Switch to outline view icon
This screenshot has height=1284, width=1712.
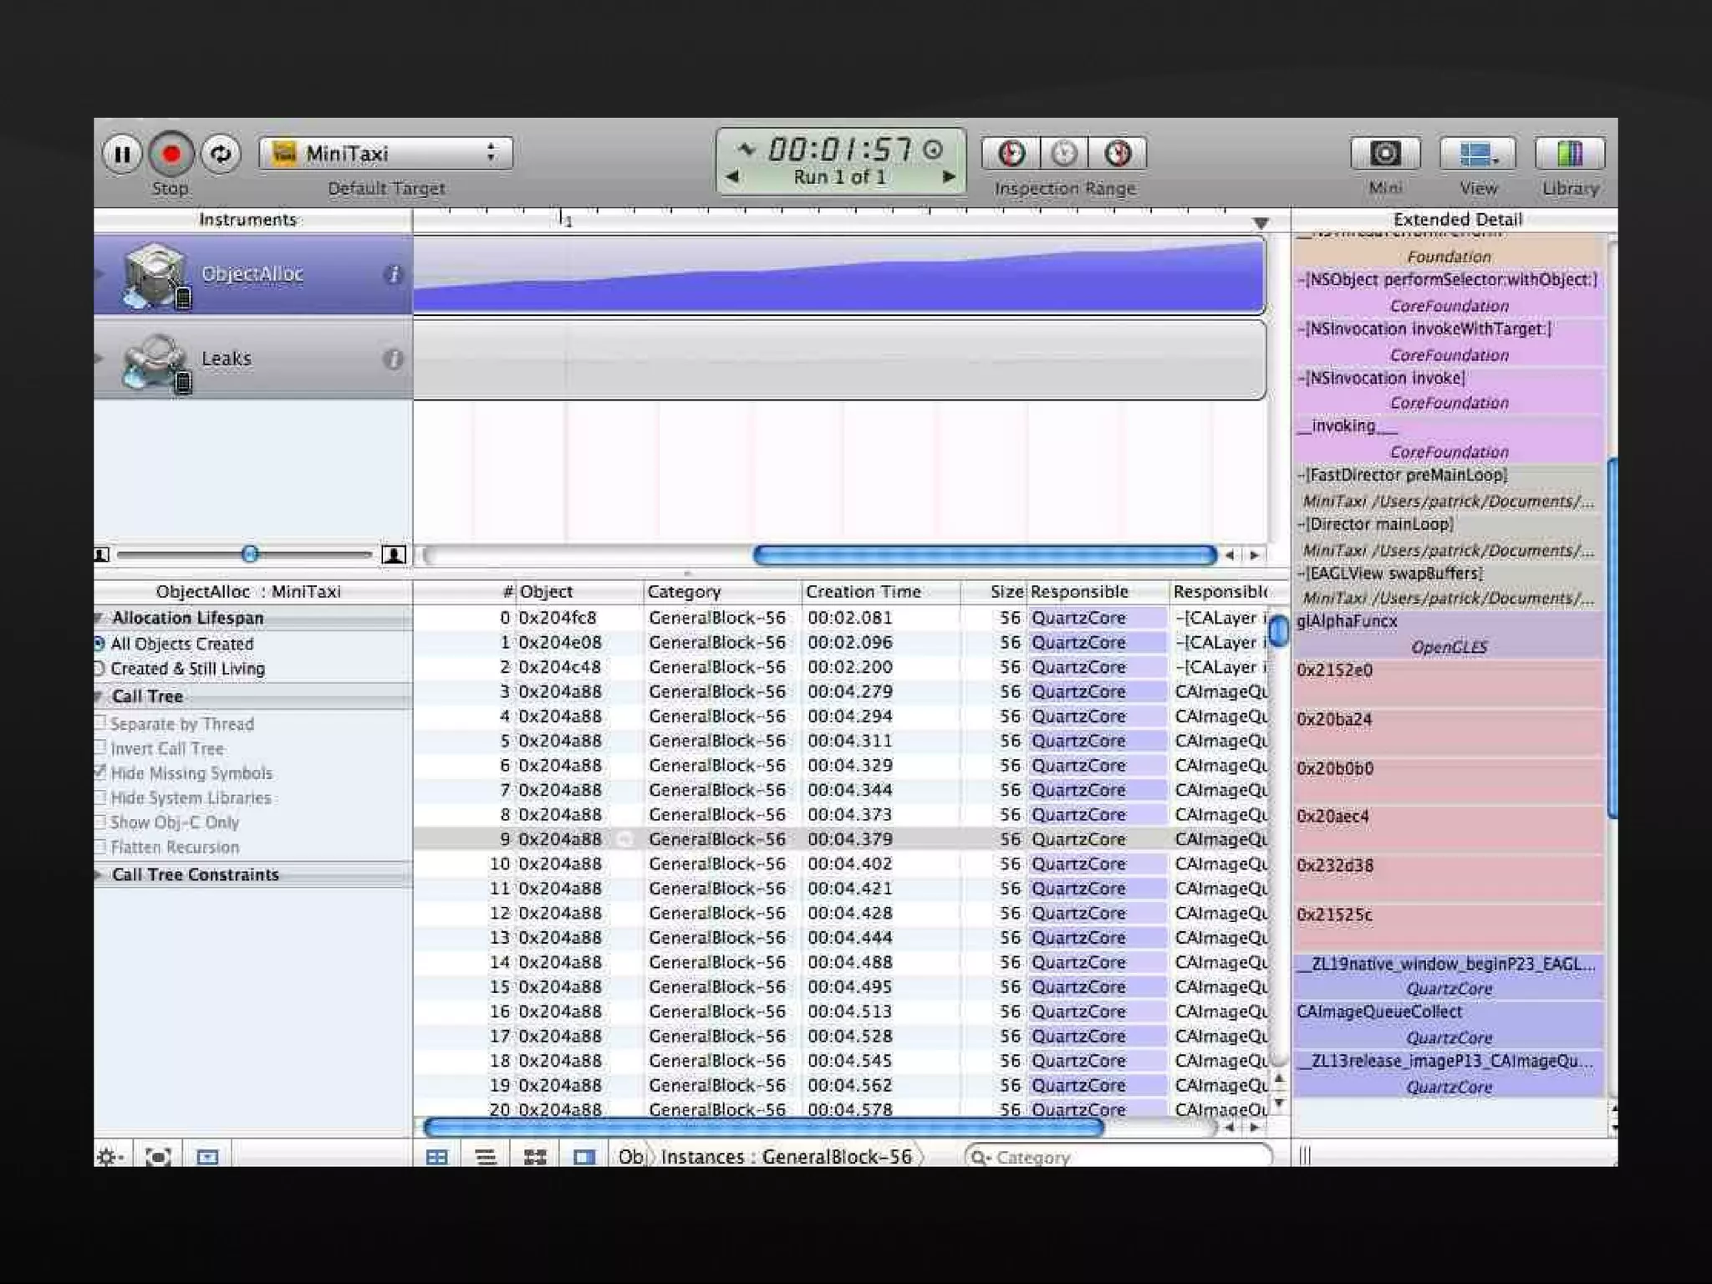tap(486, 1157)
